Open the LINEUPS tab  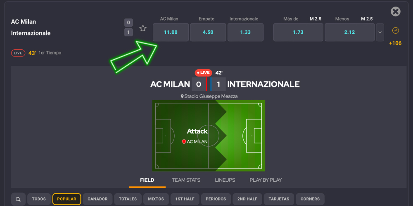pos(225,180)
